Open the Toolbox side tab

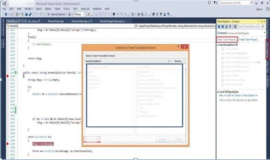click(x=3, y=43)
